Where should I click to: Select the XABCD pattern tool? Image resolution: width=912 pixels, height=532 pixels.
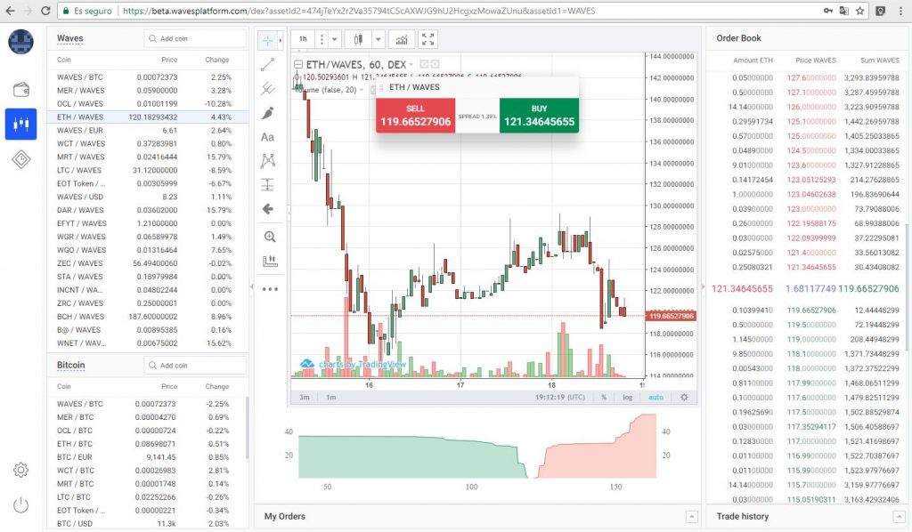pos(267,161)
